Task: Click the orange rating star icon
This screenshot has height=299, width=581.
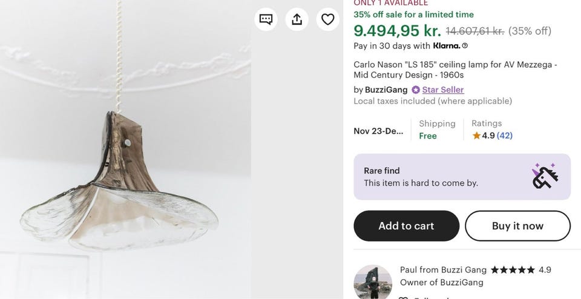Action: [x=476, y=136]
